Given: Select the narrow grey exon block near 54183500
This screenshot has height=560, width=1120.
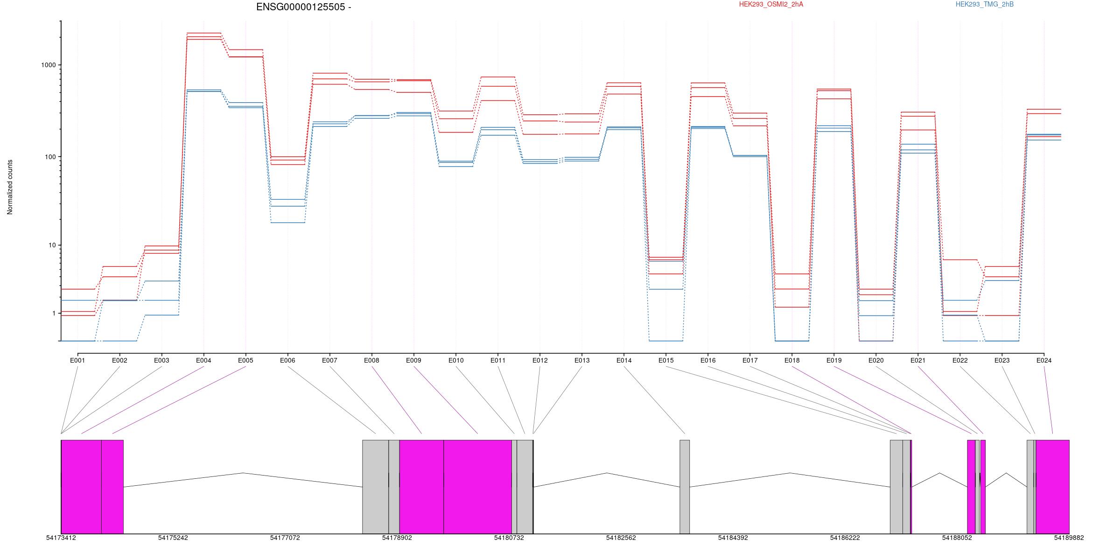Looking at the screenshot, I should tap(685, 487).
